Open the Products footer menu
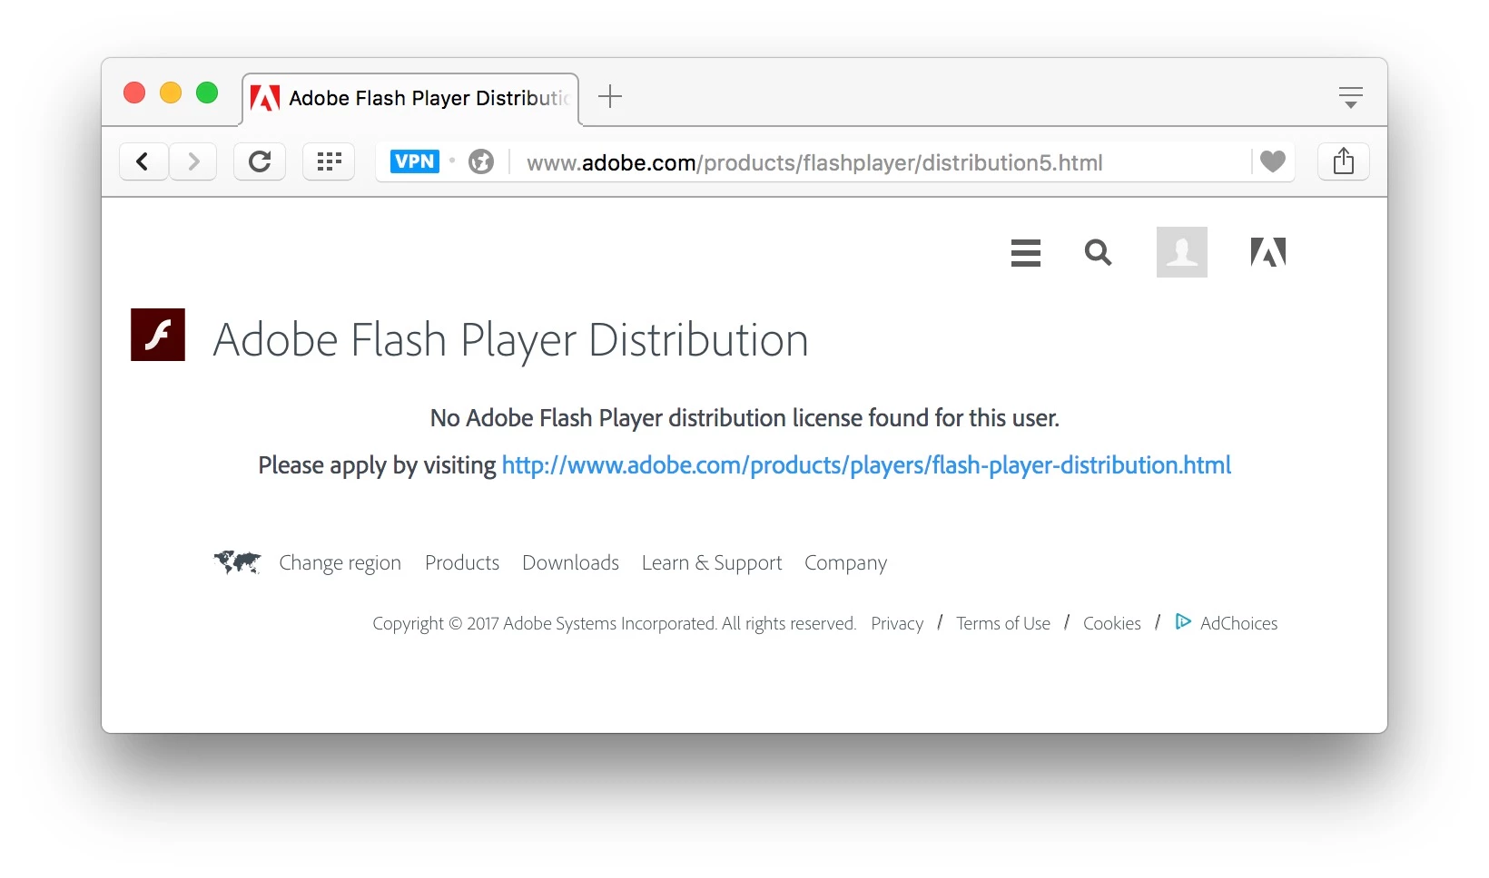Image resolution: width=1489 pixels, height=878 pixels. point(462,562)
